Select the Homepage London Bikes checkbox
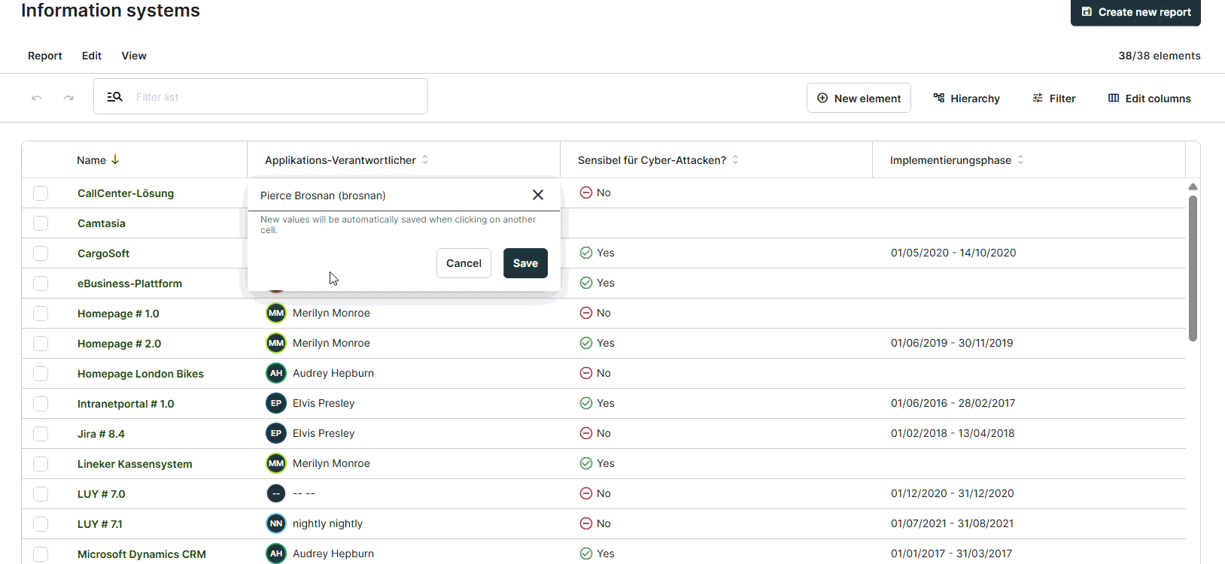The height and width of the screenshot is (564, 1225). 41,374
